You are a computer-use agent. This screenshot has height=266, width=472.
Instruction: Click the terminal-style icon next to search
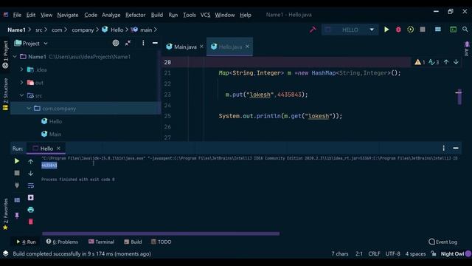pos(453,30)
